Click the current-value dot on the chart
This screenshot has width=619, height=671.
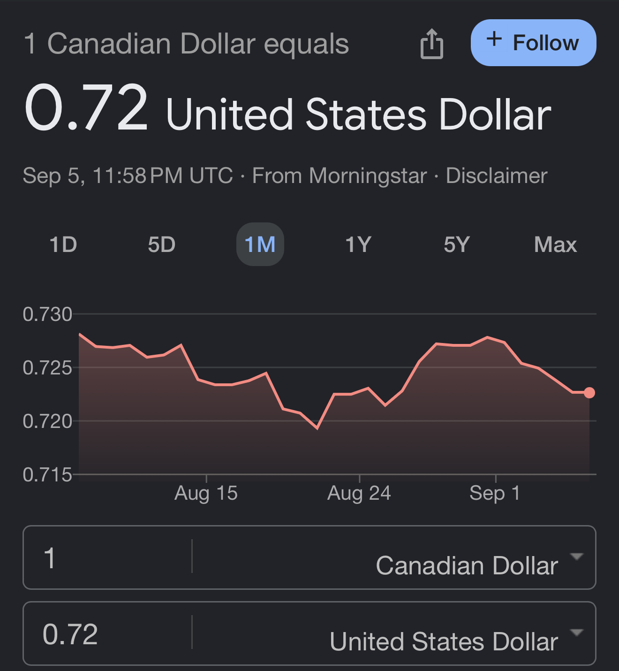[589, 393]
